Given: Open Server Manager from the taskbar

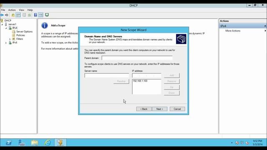Looking at the screenshot, I should (x=22, y=142).
